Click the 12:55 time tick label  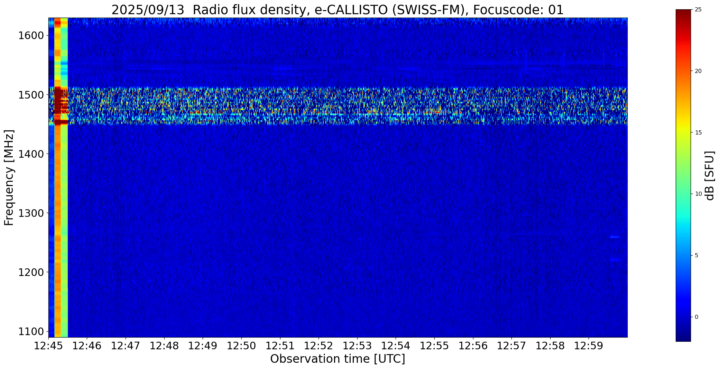434,345
